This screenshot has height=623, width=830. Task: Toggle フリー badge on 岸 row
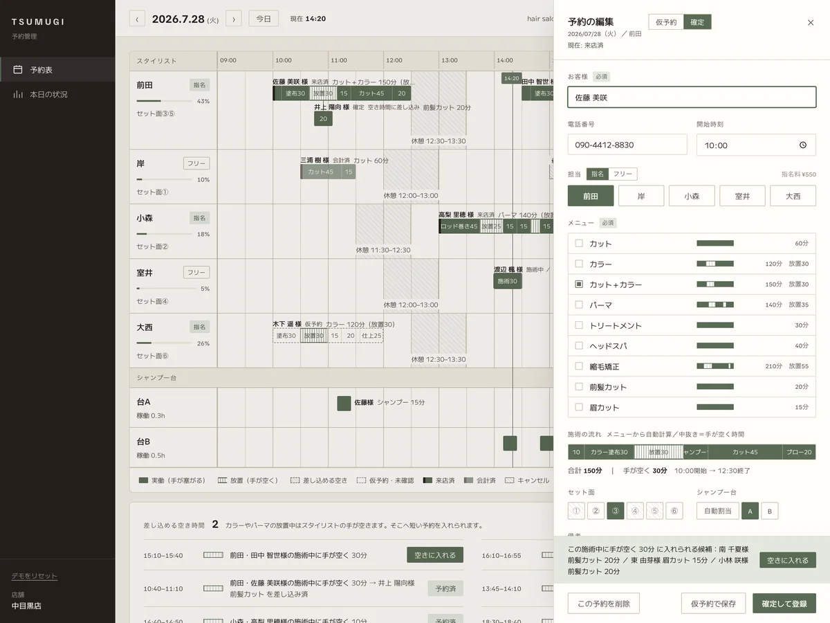[196, 163]
